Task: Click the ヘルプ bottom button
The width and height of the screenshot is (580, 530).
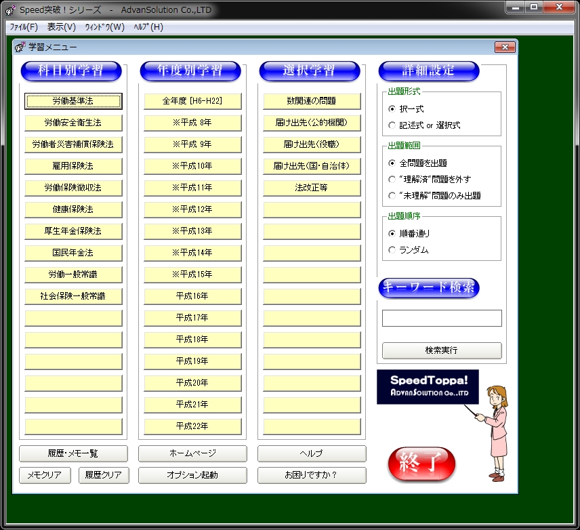Action: click(312, 454)
